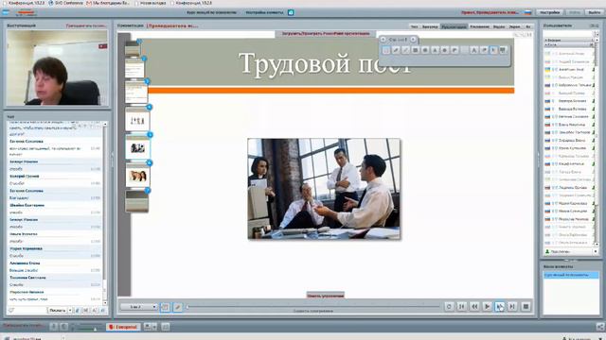Open Настройки button in top bar
The width and height of the screenshot is (606, 340).
pyautogui.click(x=549, y=12)
